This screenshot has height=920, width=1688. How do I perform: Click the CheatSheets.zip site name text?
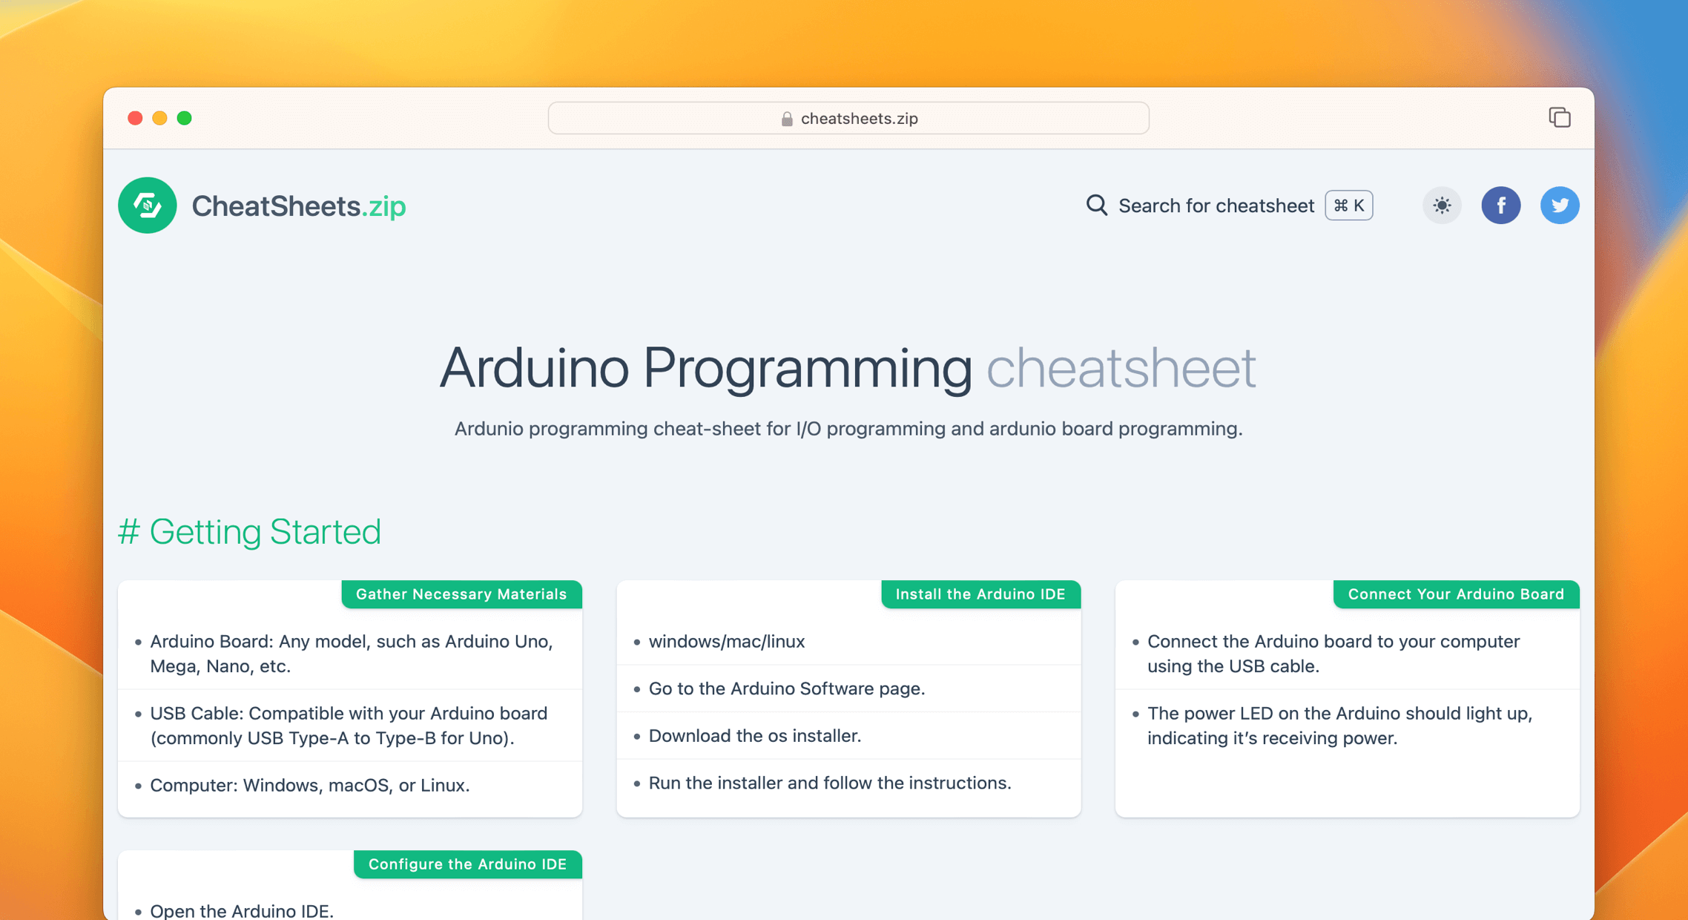[x=299, y=206]
